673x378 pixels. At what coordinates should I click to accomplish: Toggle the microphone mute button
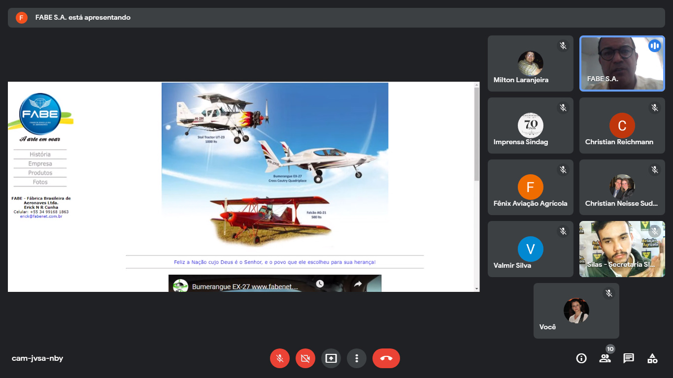point(280,358)
